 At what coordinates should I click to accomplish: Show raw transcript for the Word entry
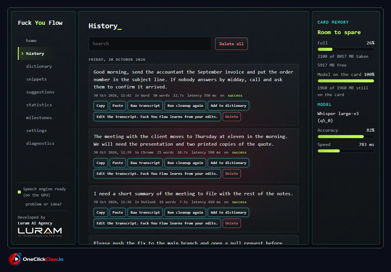click(145, 106)
